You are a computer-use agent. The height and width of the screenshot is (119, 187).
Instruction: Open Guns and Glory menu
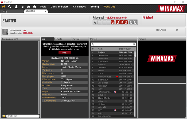(x=60, y=7)
